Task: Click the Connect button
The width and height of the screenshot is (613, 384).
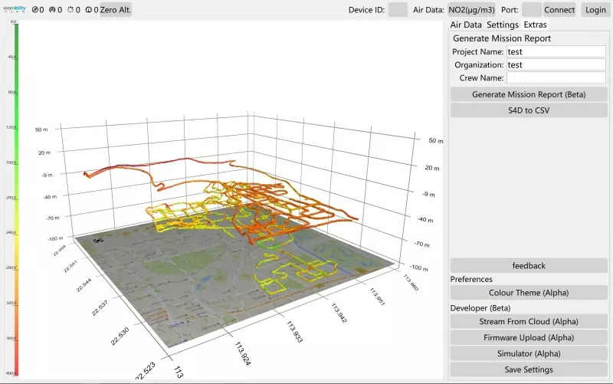Action: 559,10
